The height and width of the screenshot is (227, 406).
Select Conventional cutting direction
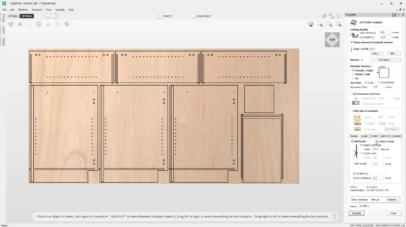point(379,82)
